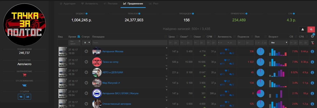Open info icon for Отечественный автопром row
Viewport: 317px width, 108px height.
point(313,104)
